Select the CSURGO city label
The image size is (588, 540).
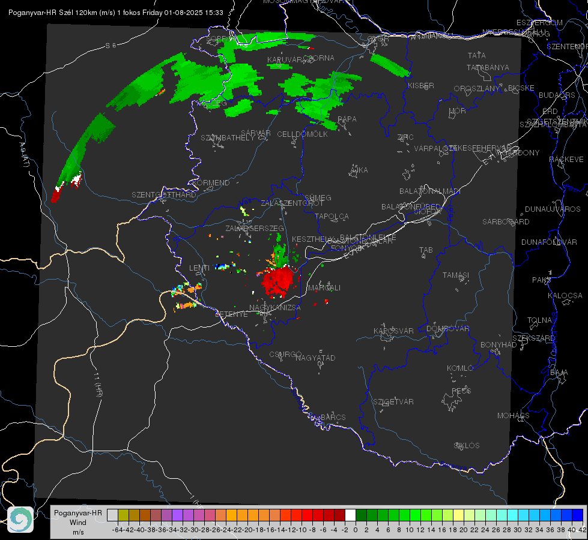point(285,354)
